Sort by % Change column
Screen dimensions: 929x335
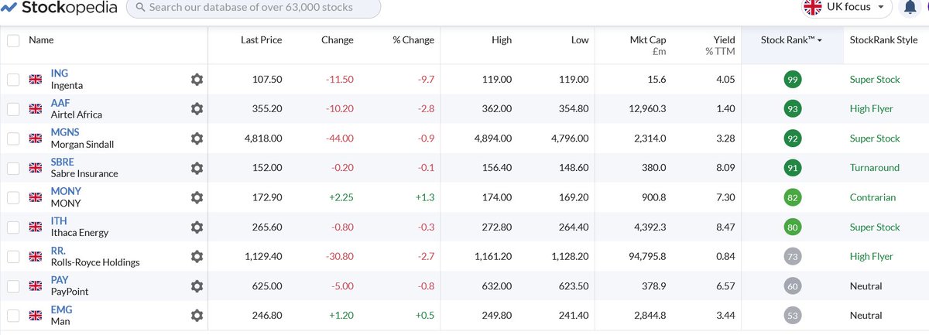pyautogui.click(x=413, y=40)
